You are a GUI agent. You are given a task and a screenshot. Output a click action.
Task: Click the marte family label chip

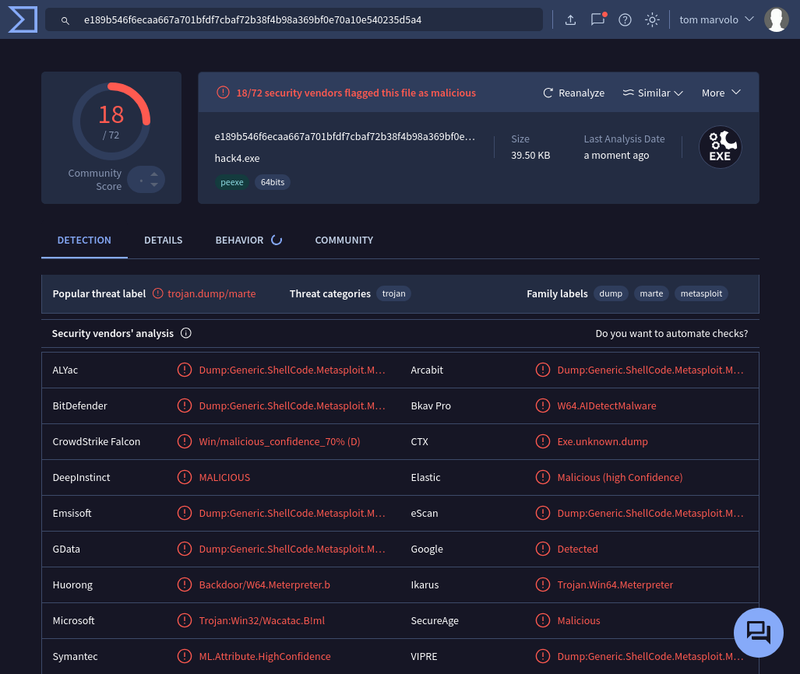[651, 293]
